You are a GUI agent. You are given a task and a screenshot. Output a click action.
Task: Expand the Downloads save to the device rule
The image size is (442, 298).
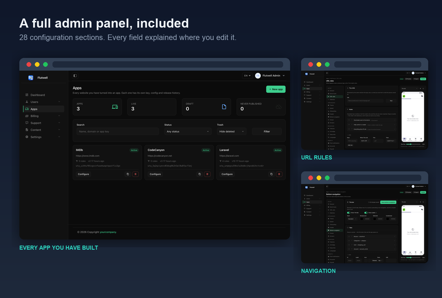[x=372, y=120]
